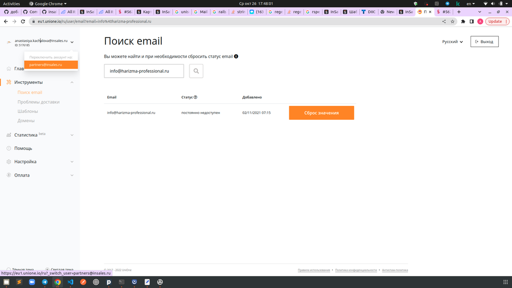Click the magnifier search button
The width and height of the screenshot is (512, 288).
[x=196, y=71]
